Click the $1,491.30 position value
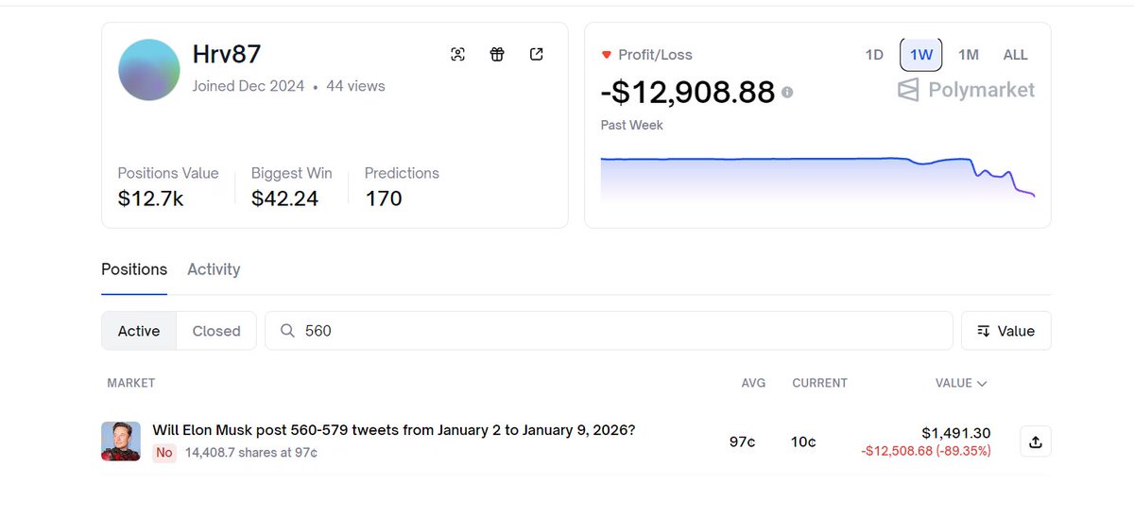The height and width of the screenshot is (519, 1134). pyautogui.click(x=955, y=433)
